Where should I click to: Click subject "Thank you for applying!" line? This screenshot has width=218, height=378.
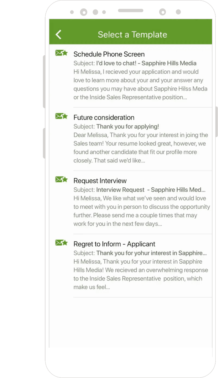(116, 127)
